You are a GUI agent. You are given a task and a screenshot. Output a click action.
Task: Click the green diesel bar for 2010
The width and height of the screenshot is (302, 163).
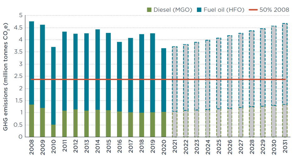pyautogui.click(x=53, y=131)
